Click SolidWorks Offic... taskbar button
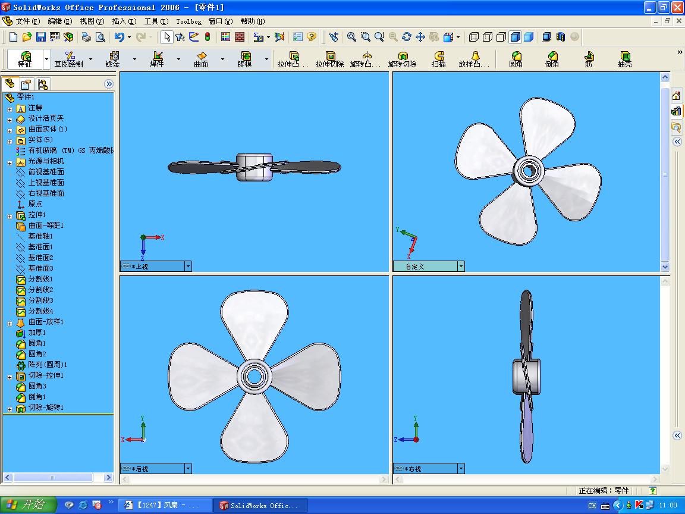This screenshot has width=685, height=514. click(261, 505)
